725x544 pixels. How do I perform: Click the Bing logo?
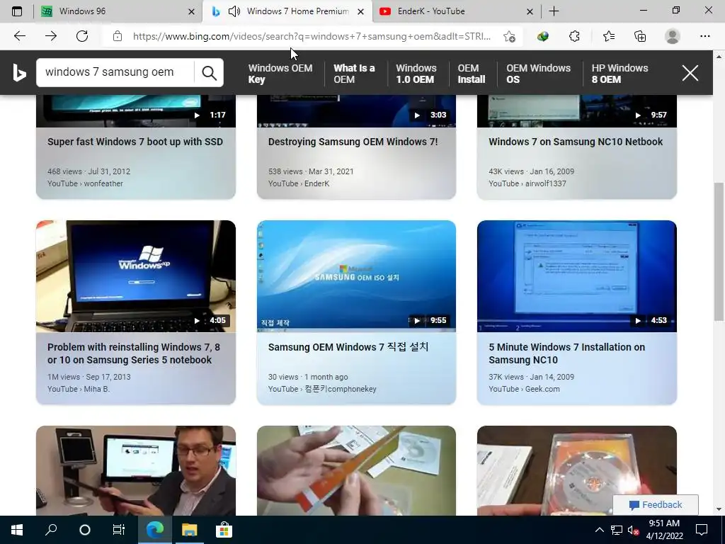point(19,73)
